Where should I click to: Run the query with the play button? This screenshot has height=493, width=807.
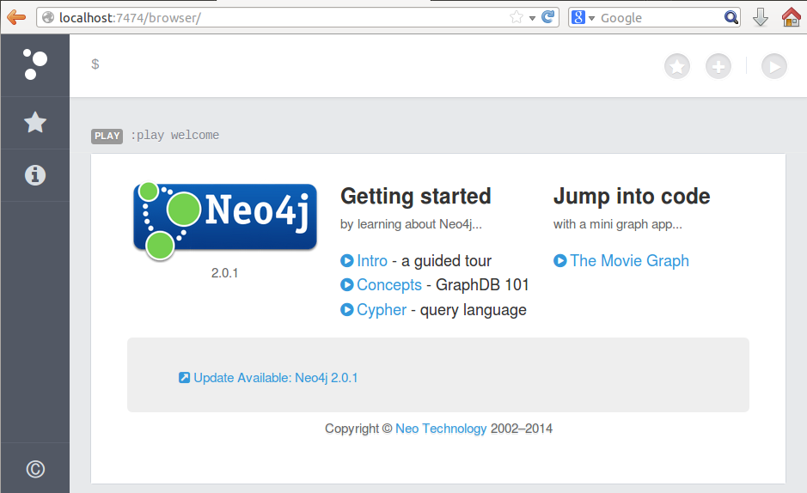tap(773, 66)
